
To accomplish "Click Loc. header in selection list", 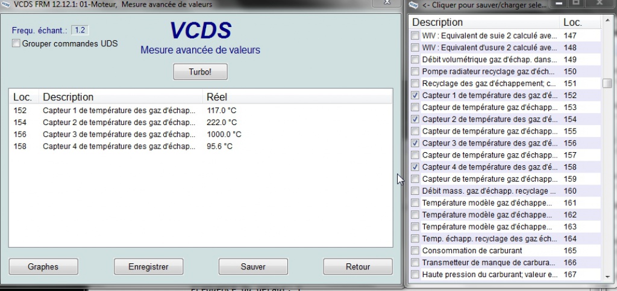I will point(580,22).
